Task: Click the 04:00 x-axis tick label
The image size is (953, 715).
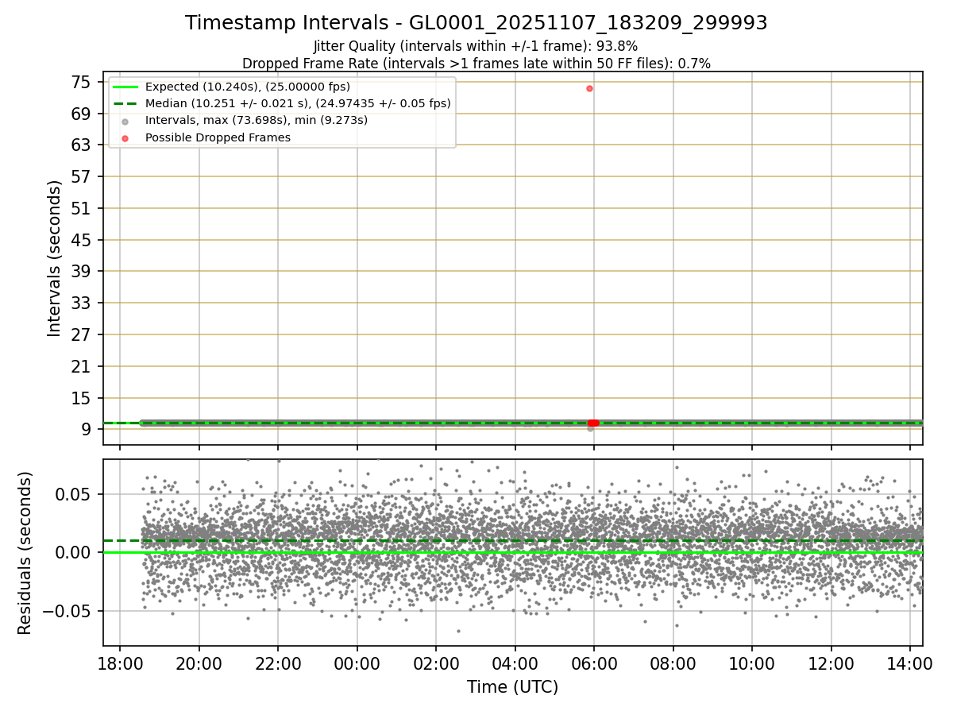Action: 515,663
